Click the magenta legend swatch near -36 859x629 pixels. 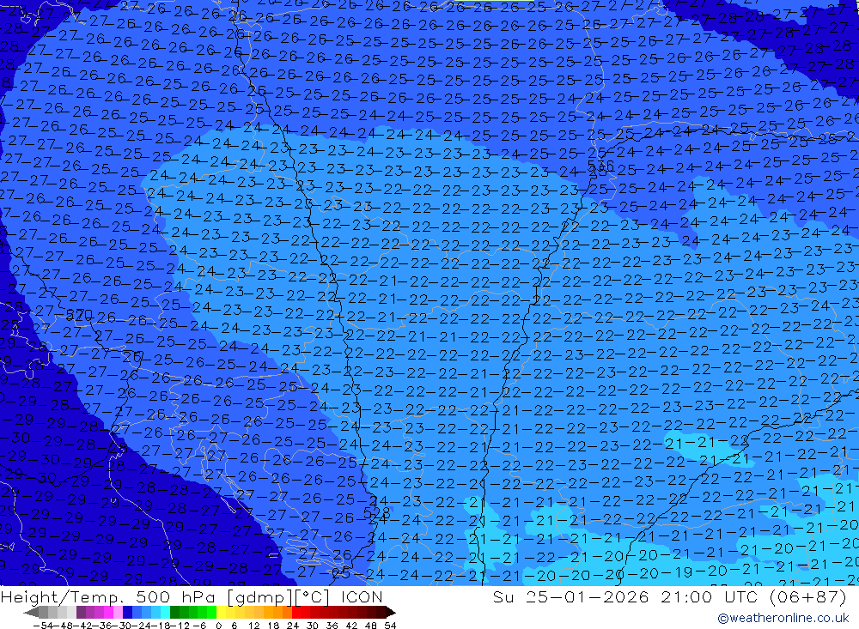(108, 612)
